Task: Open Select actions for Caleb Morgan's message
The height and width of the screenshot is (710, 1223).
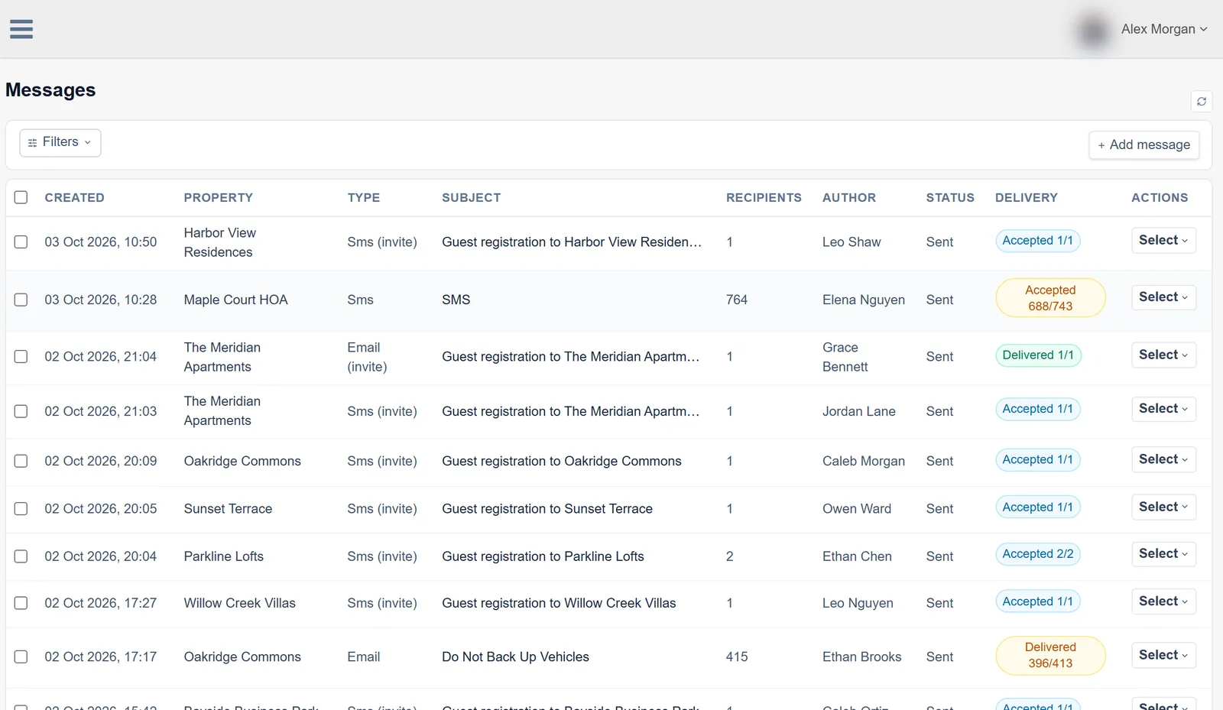Action: (x=1163, y=459)
